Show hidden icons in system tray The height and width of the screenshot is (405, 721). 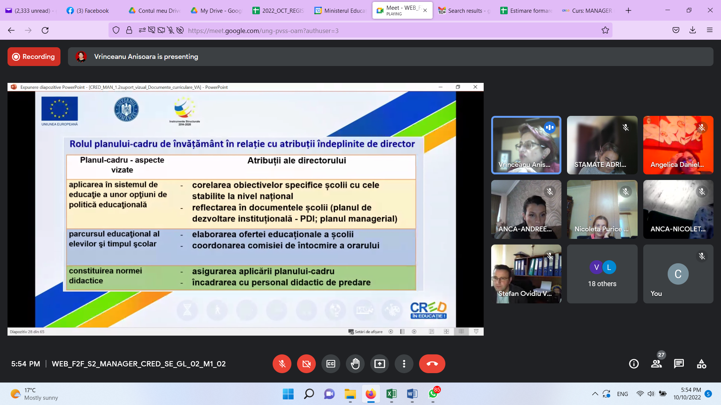(595, 394)
